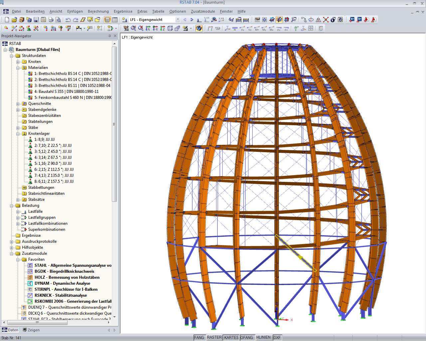This screenshot has height=341, width=426.
Task: Click the red cross node toolbar icon
Action: 326,20
